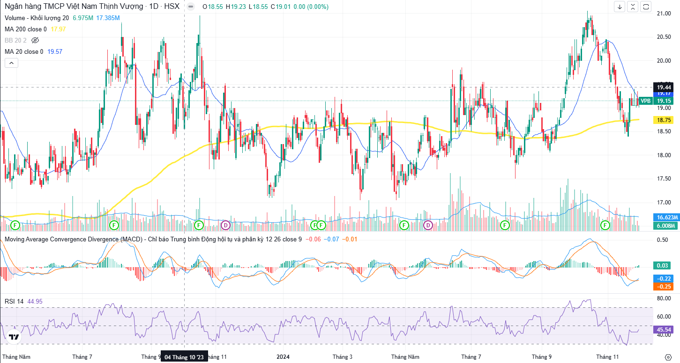Click the yellow 17.97 MA 200 value

point(58,29)
